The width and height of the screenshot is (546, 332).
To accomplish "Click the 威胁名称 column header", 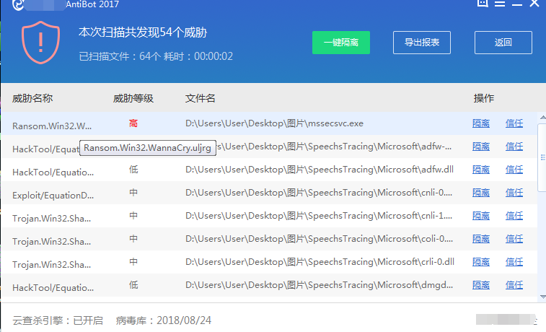I will click(32, 98).
